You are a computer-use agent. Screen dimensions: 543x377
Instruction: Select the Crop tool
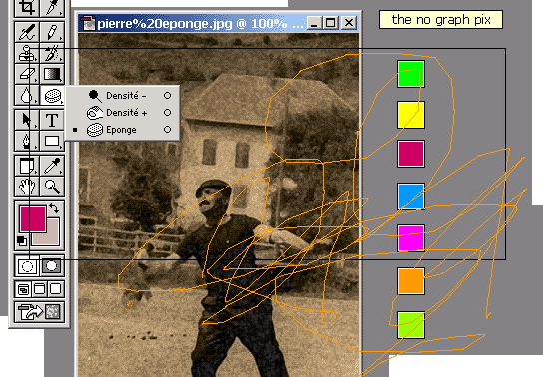coord(27,8)
